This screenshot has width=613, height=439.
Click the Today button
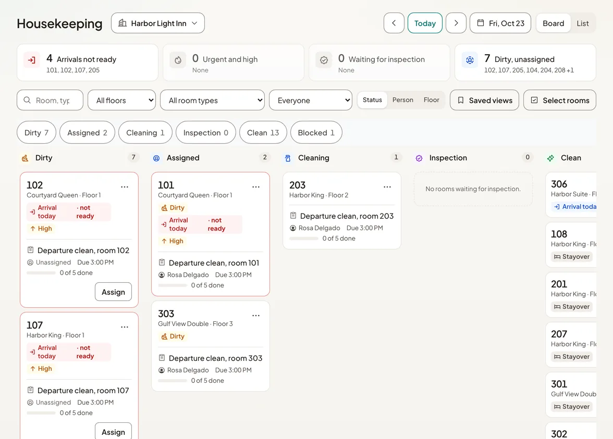click(425, 23)
